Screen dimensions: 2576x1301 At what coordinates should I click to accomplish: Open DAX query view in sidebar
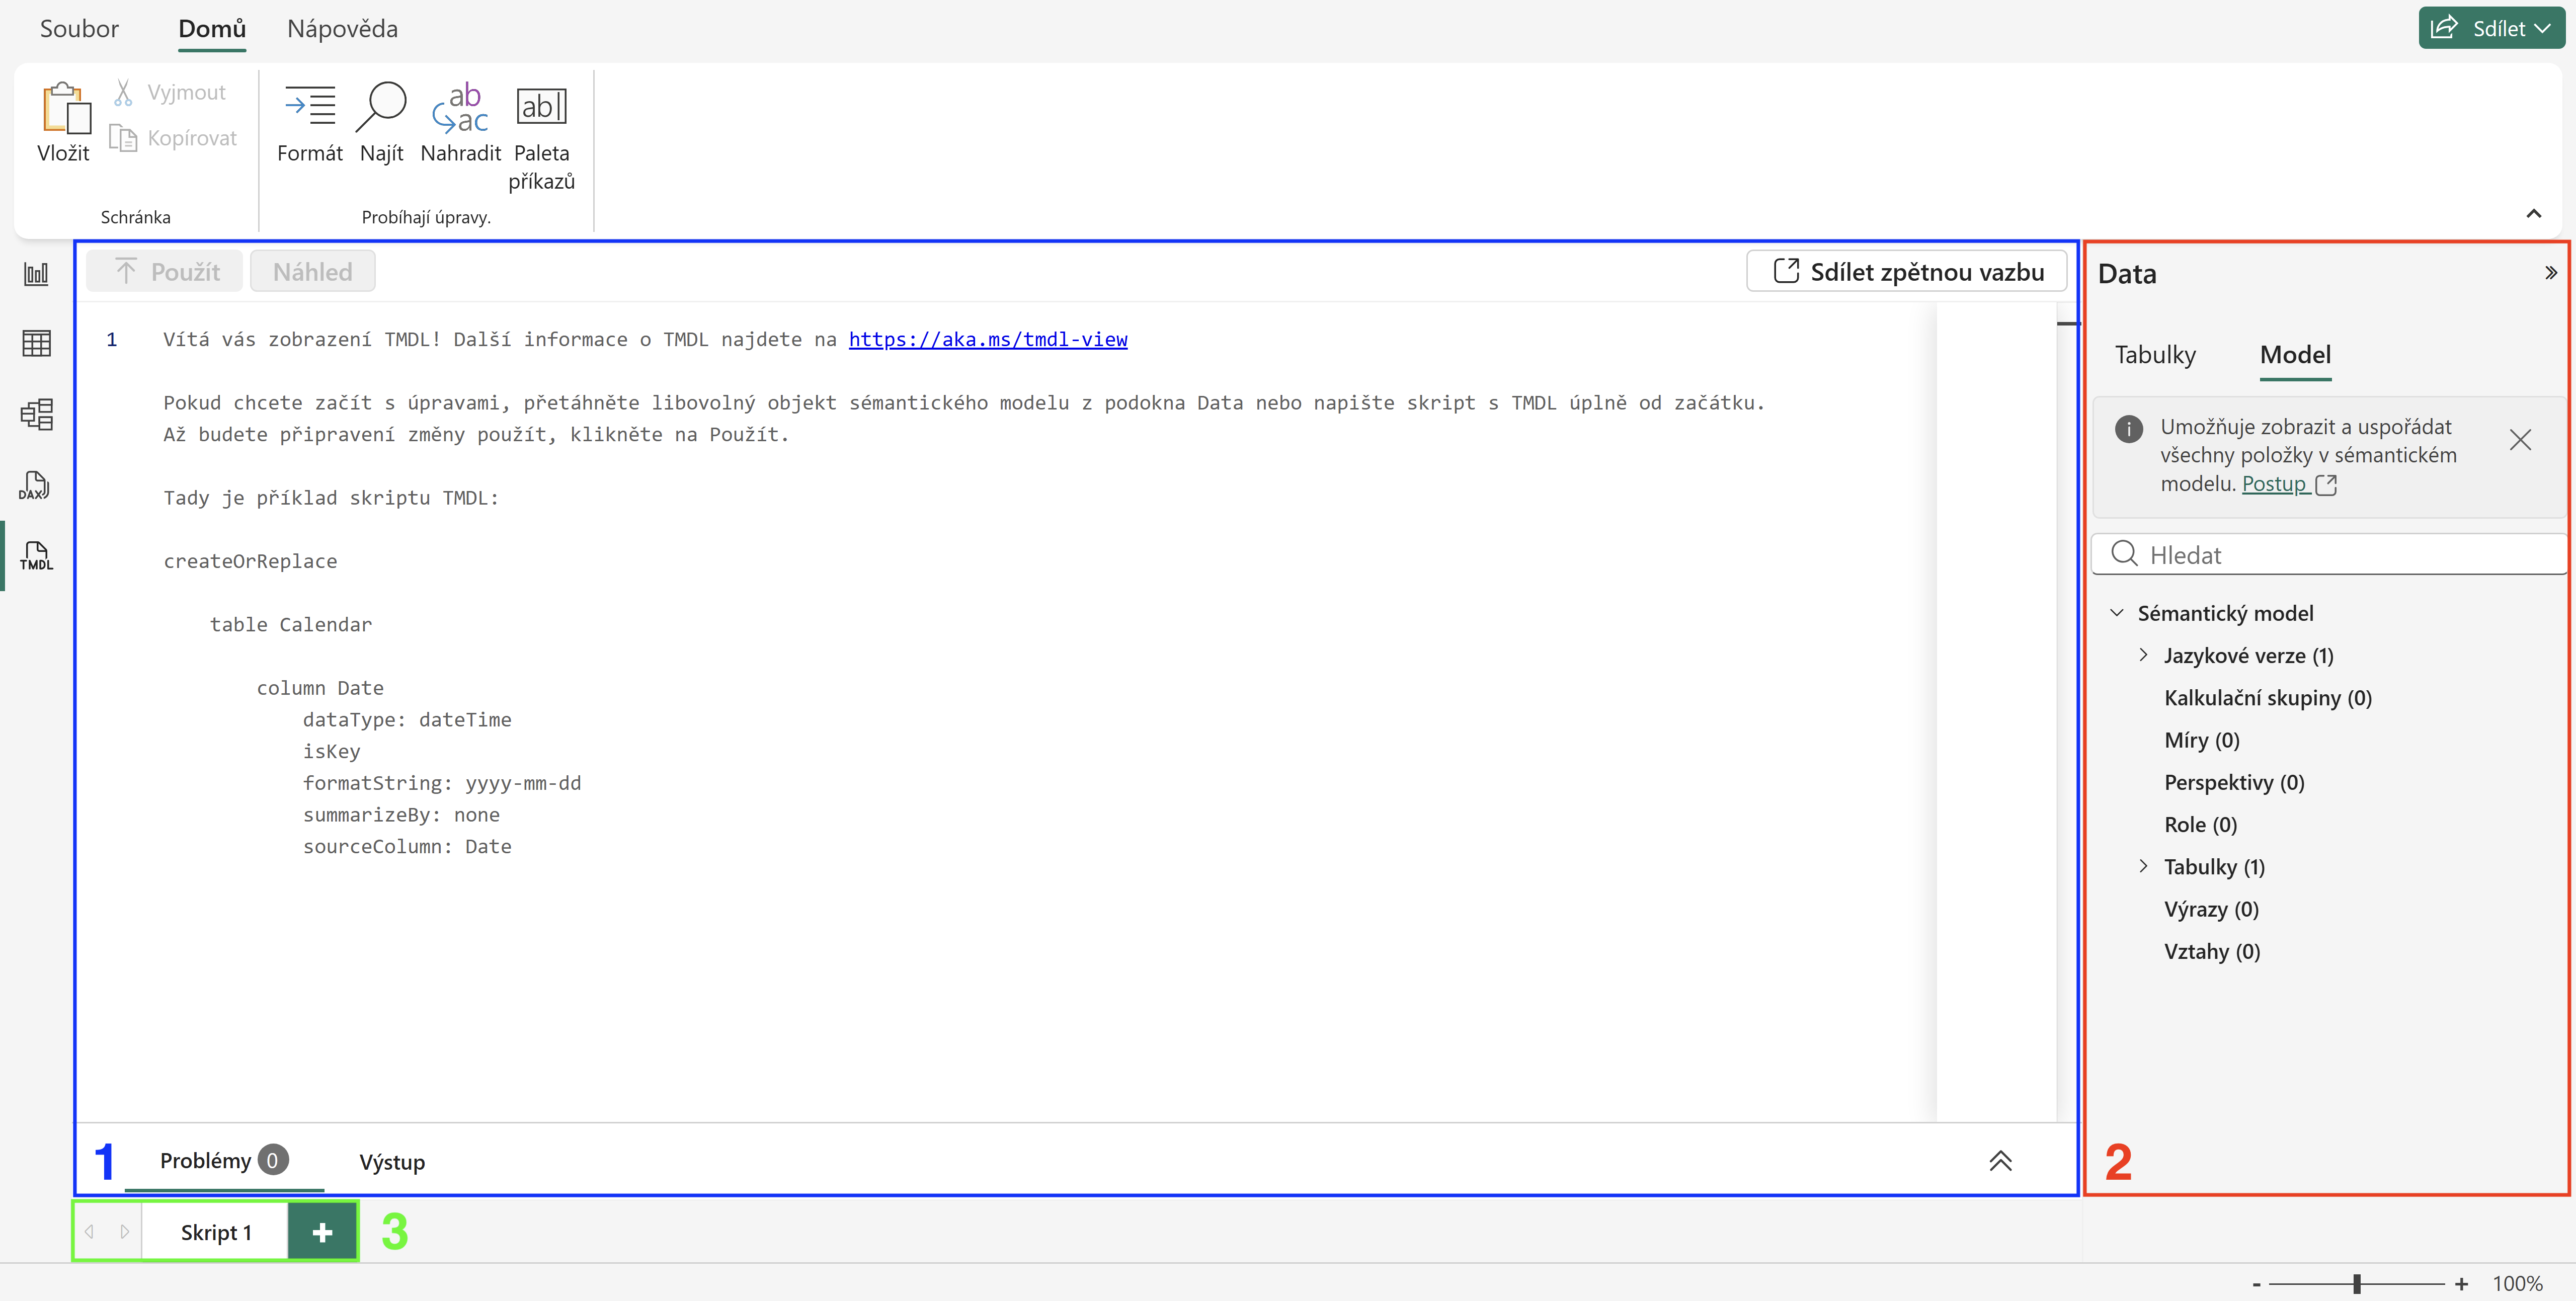coord(36,485)
